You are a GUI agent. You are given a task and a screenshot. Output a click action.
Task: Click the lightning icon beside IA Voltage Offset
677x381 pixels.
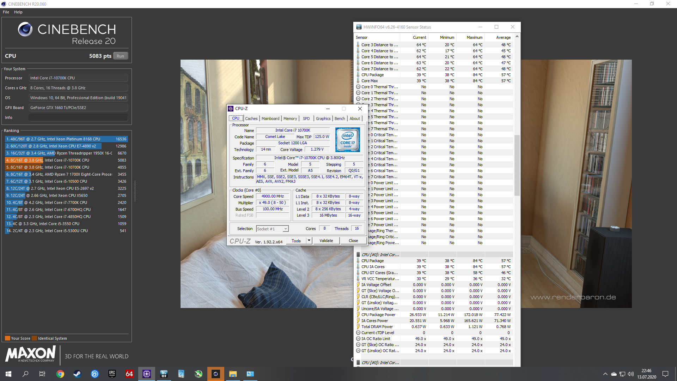[358, 285]
